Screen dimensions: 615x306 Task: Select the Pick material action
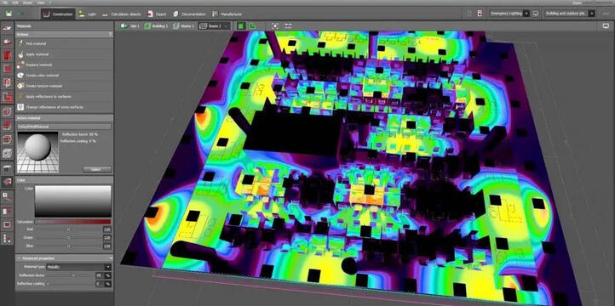65,44
